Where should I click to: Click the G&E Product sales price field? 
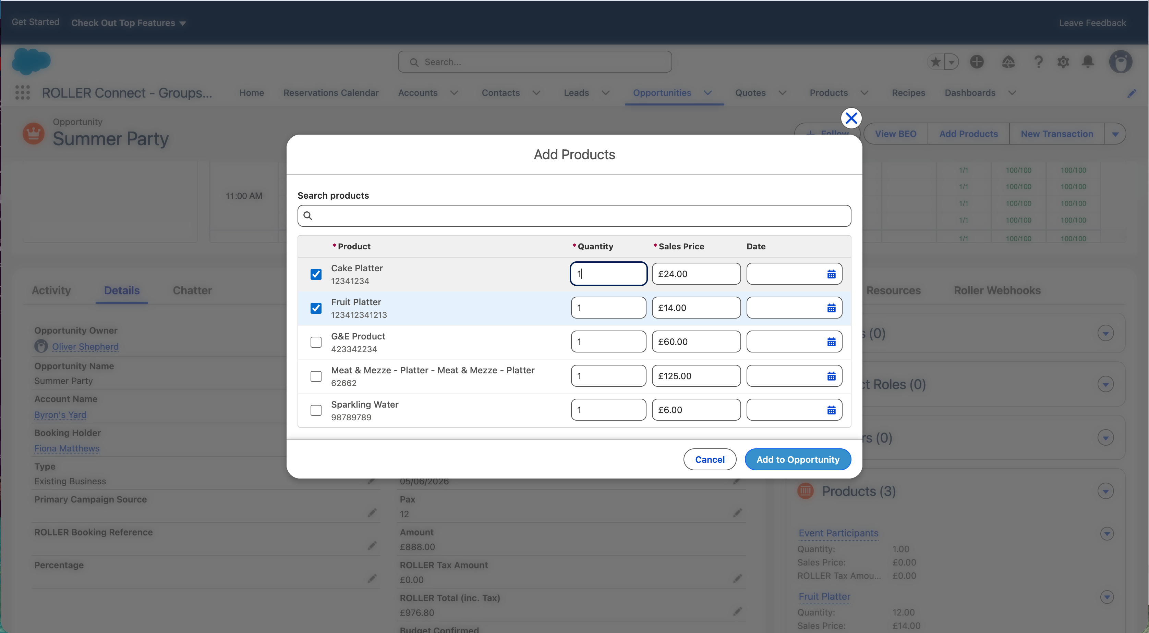(x=696, y=342)
